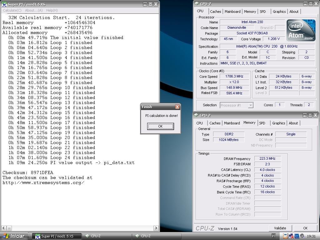Image resolution: width=320 pixels, height=240 pixels.
Task: Click OK in the Finish dialog
Action: pos(160,126)
